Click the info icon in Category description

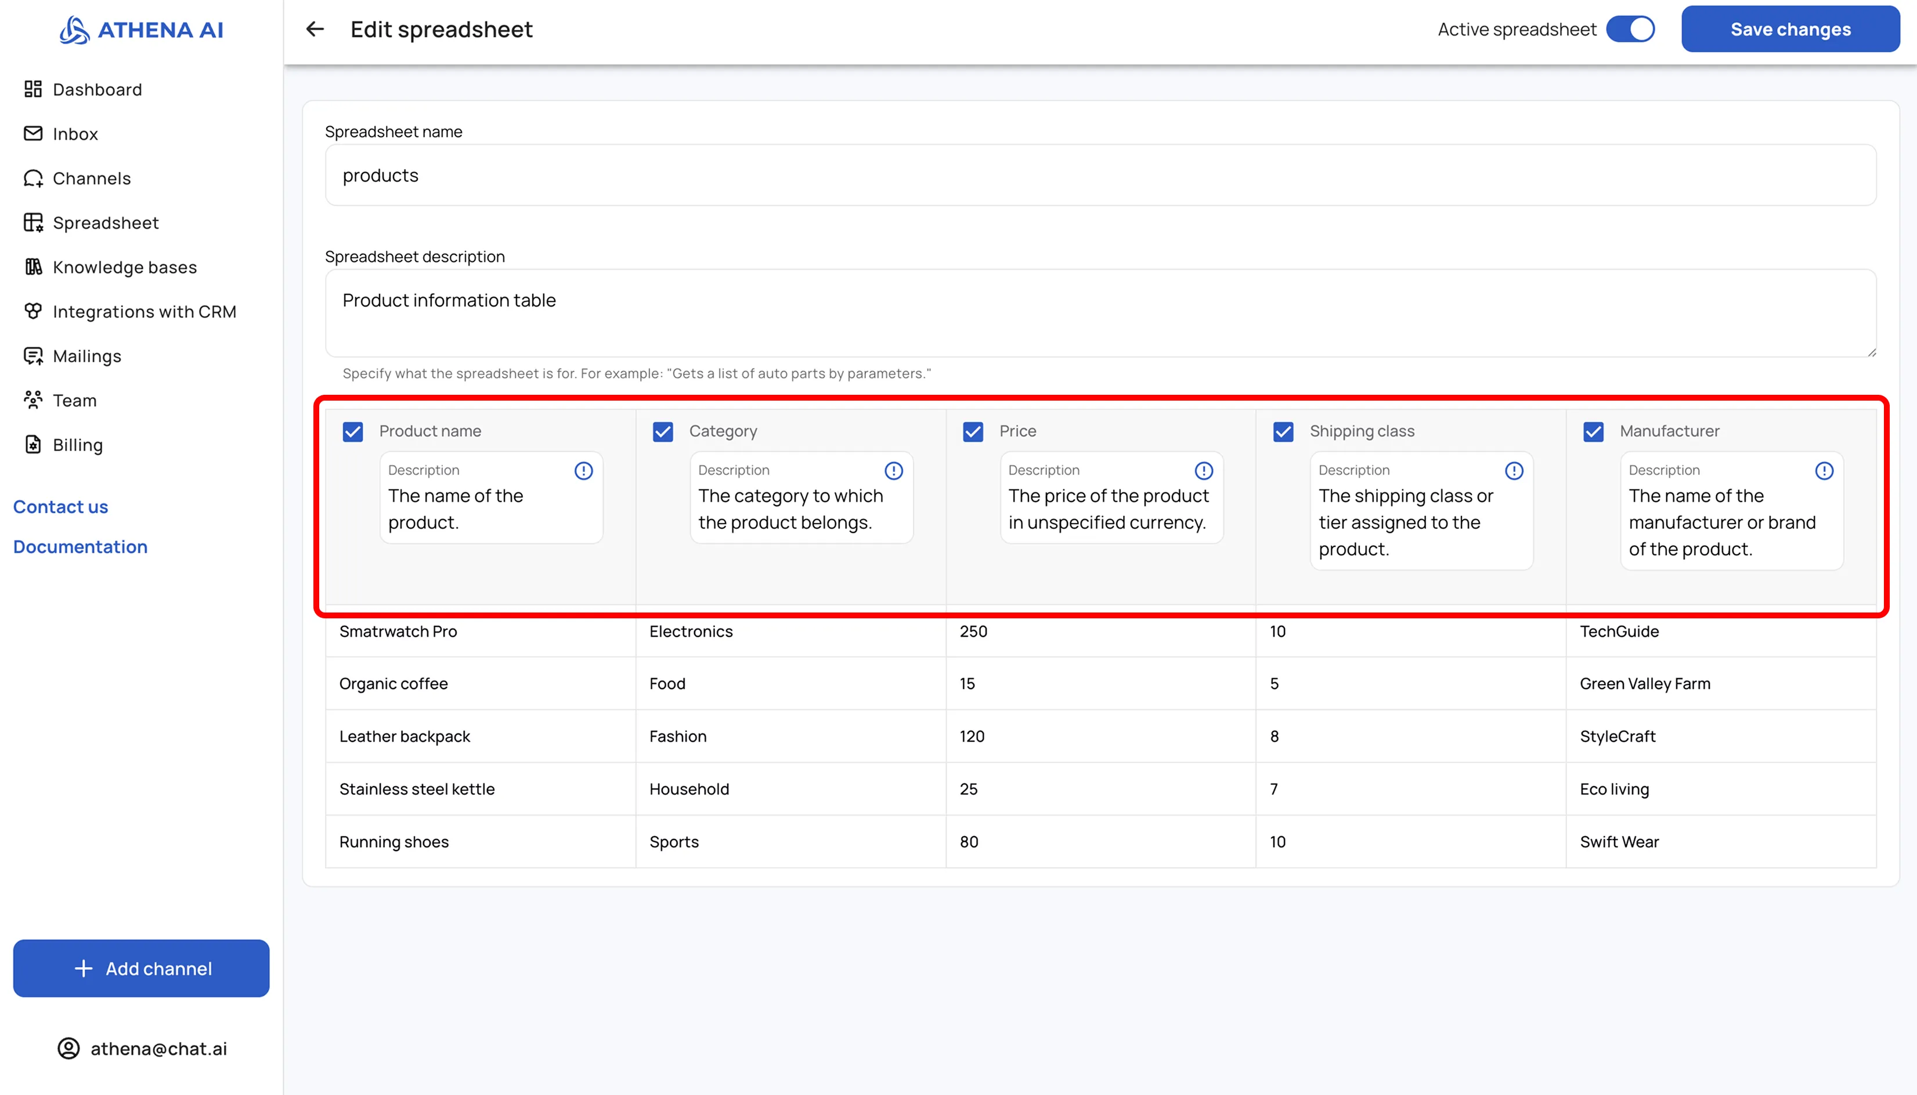coord(893,471)
